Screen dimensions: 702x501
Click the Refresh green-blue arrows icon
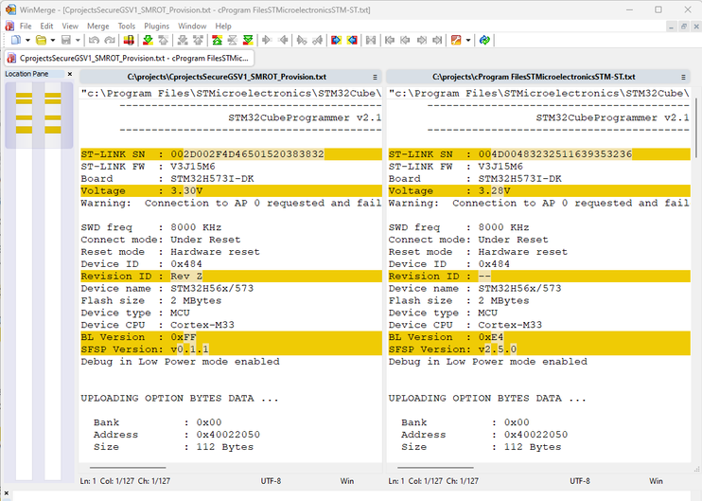484,41
